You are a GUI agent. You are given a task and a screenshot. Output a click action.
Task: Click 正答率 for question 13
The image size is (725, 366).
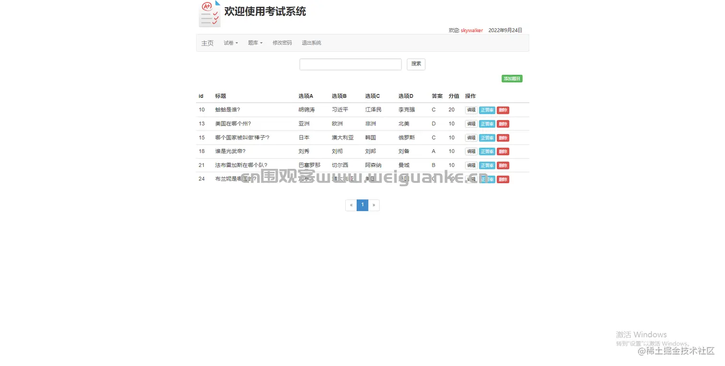click(487, 124)
